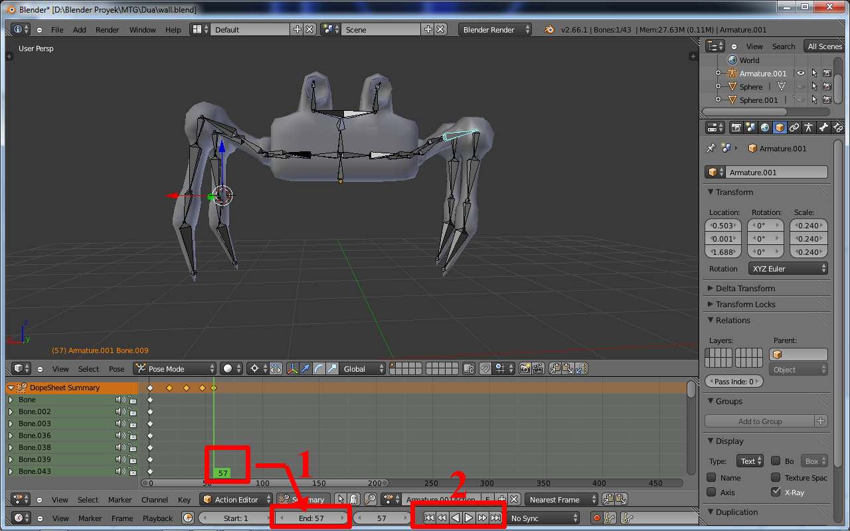This screenshot has width=850, height=531.
Task: Open the Armature data tab (stickman icon)
Action: [809, 127]
